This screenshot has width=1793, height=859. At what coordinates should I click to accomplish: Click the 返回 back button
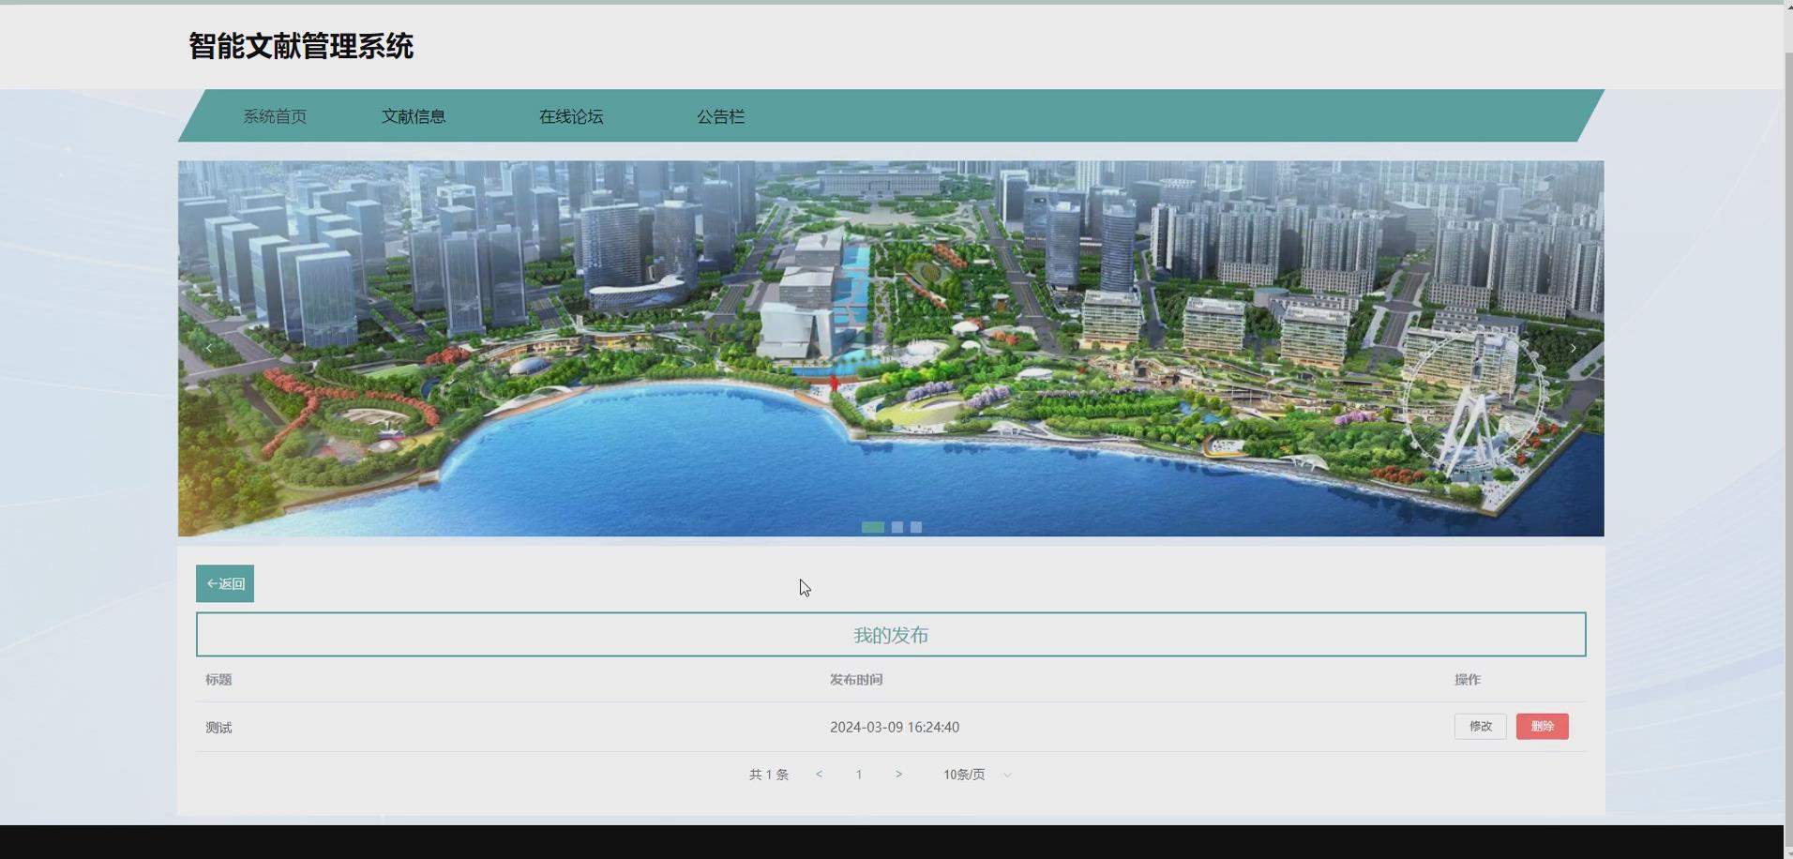coord(225,583)
